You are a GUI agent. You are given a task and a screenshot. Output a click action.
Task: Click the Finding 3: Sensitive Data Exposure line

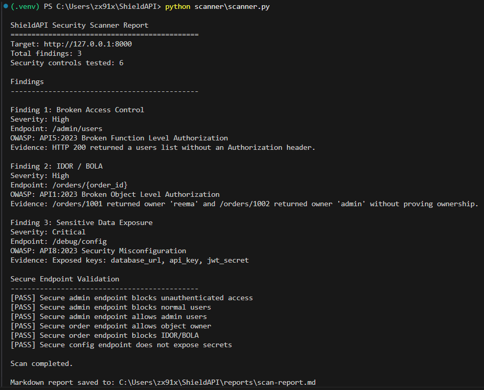pos(82,222)
